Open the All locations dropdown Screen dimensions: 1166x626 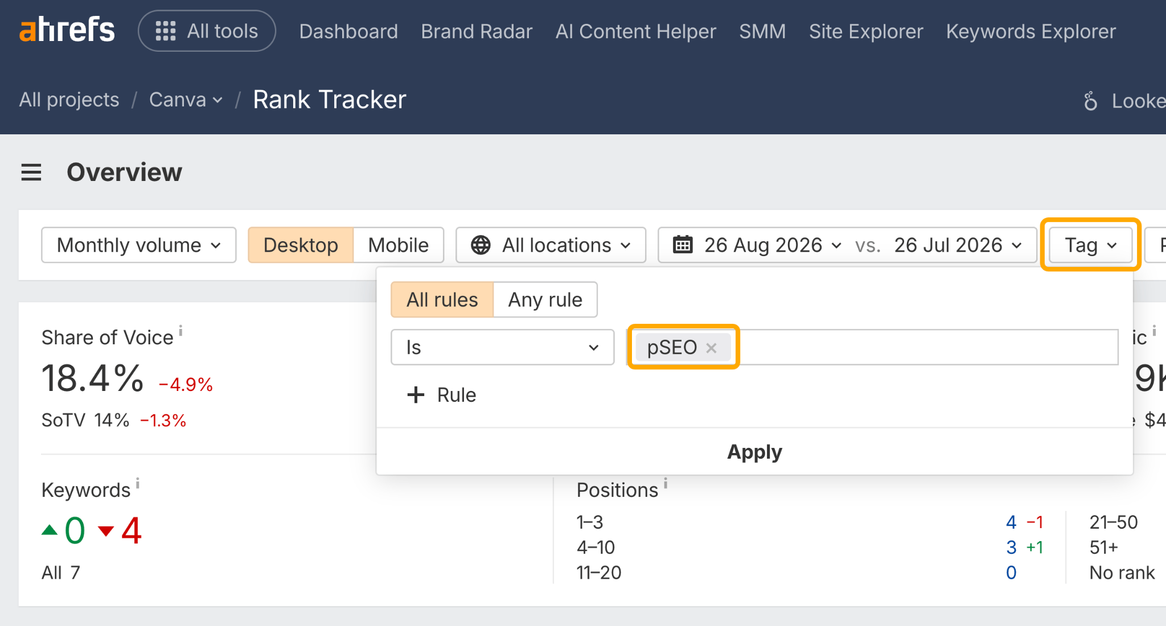point(551,245)
